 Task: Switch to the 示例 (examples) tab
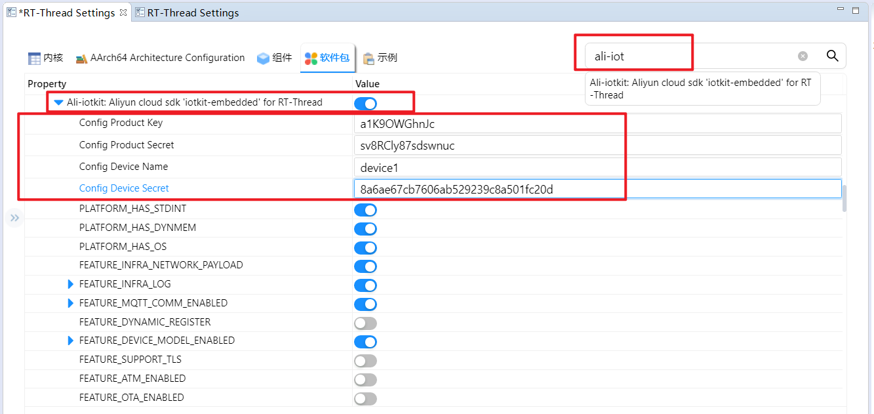click(x=380, y=58)
